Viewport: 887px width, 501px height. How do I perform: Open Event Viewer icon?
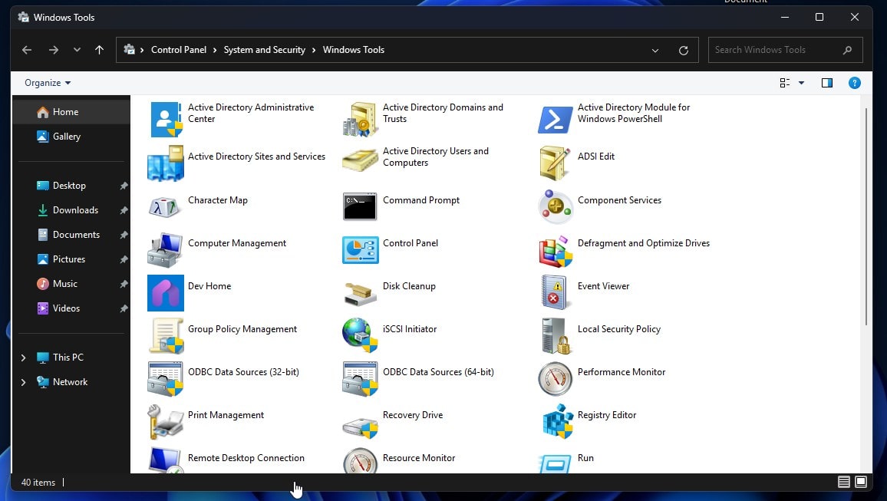pyautogui.click(x=556, y=292)
